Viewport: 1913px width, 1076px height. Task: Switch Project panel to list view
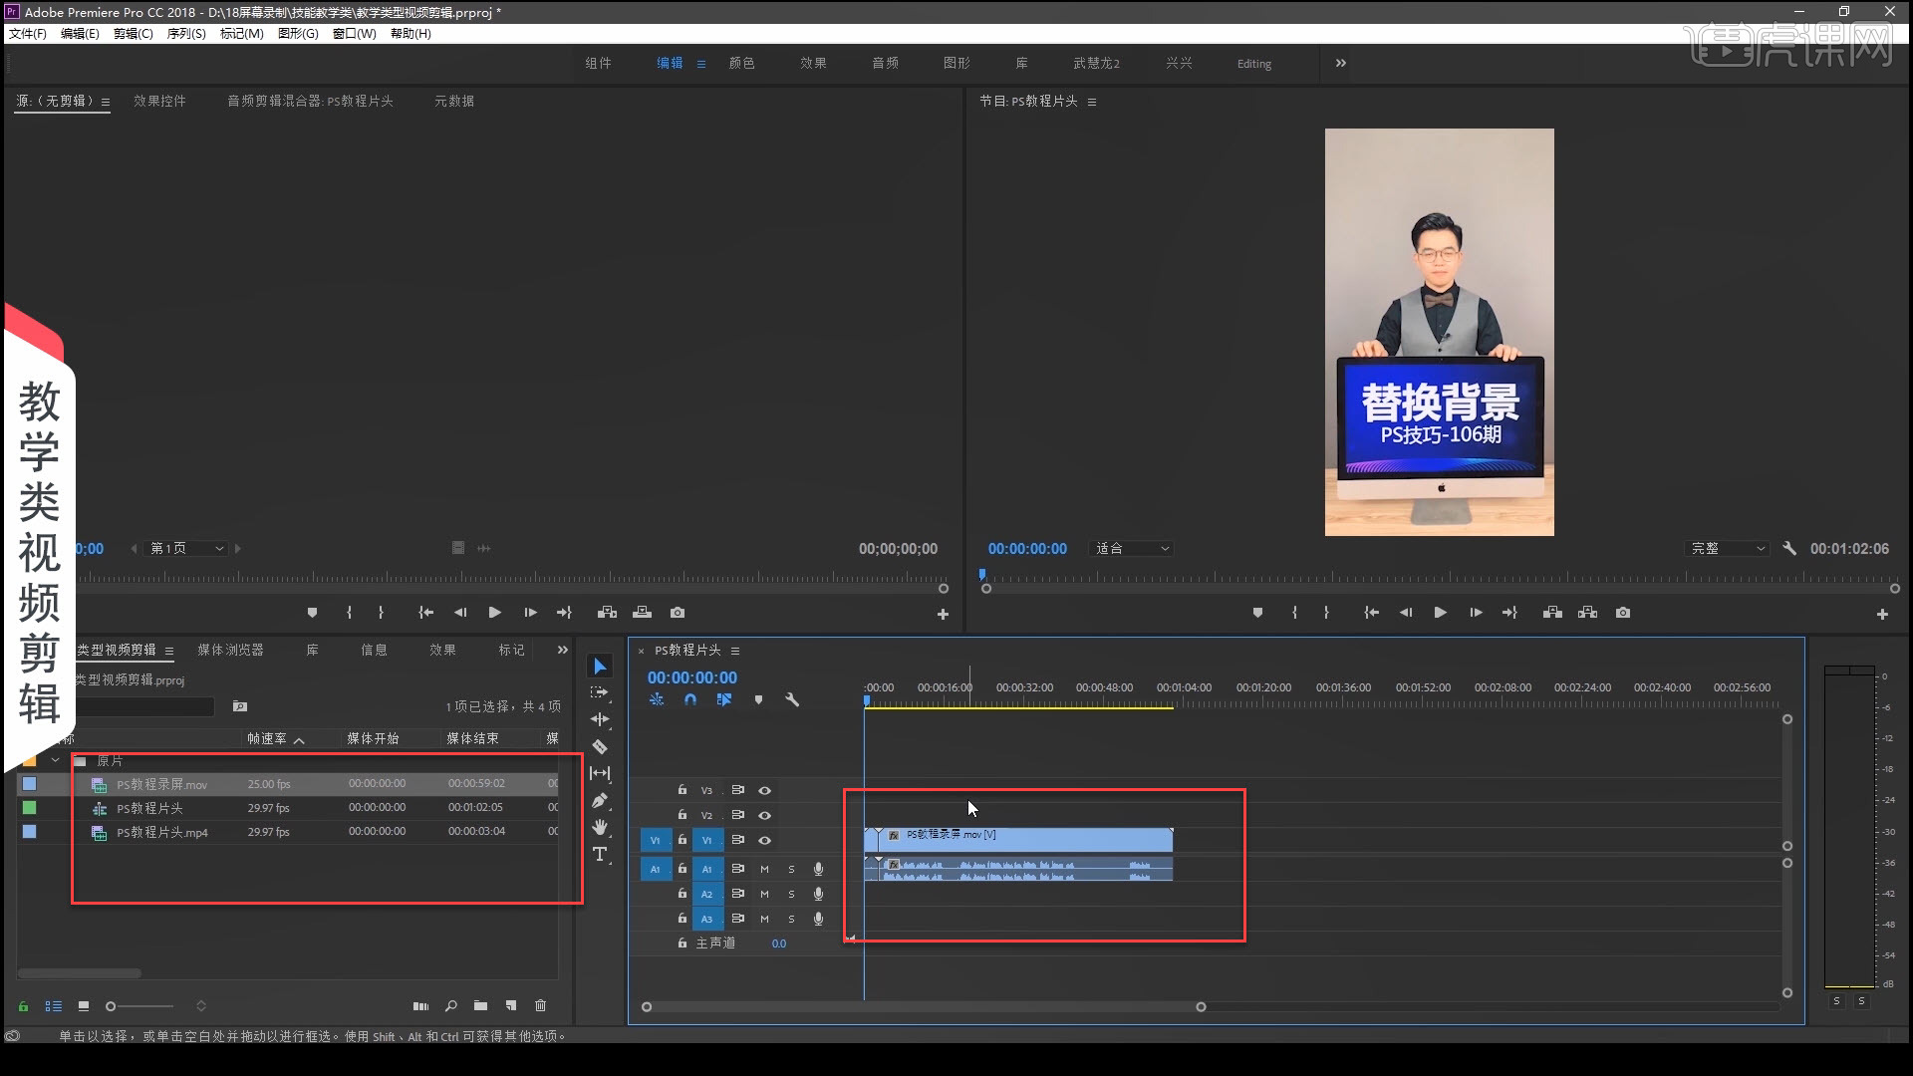point(54,1006)
